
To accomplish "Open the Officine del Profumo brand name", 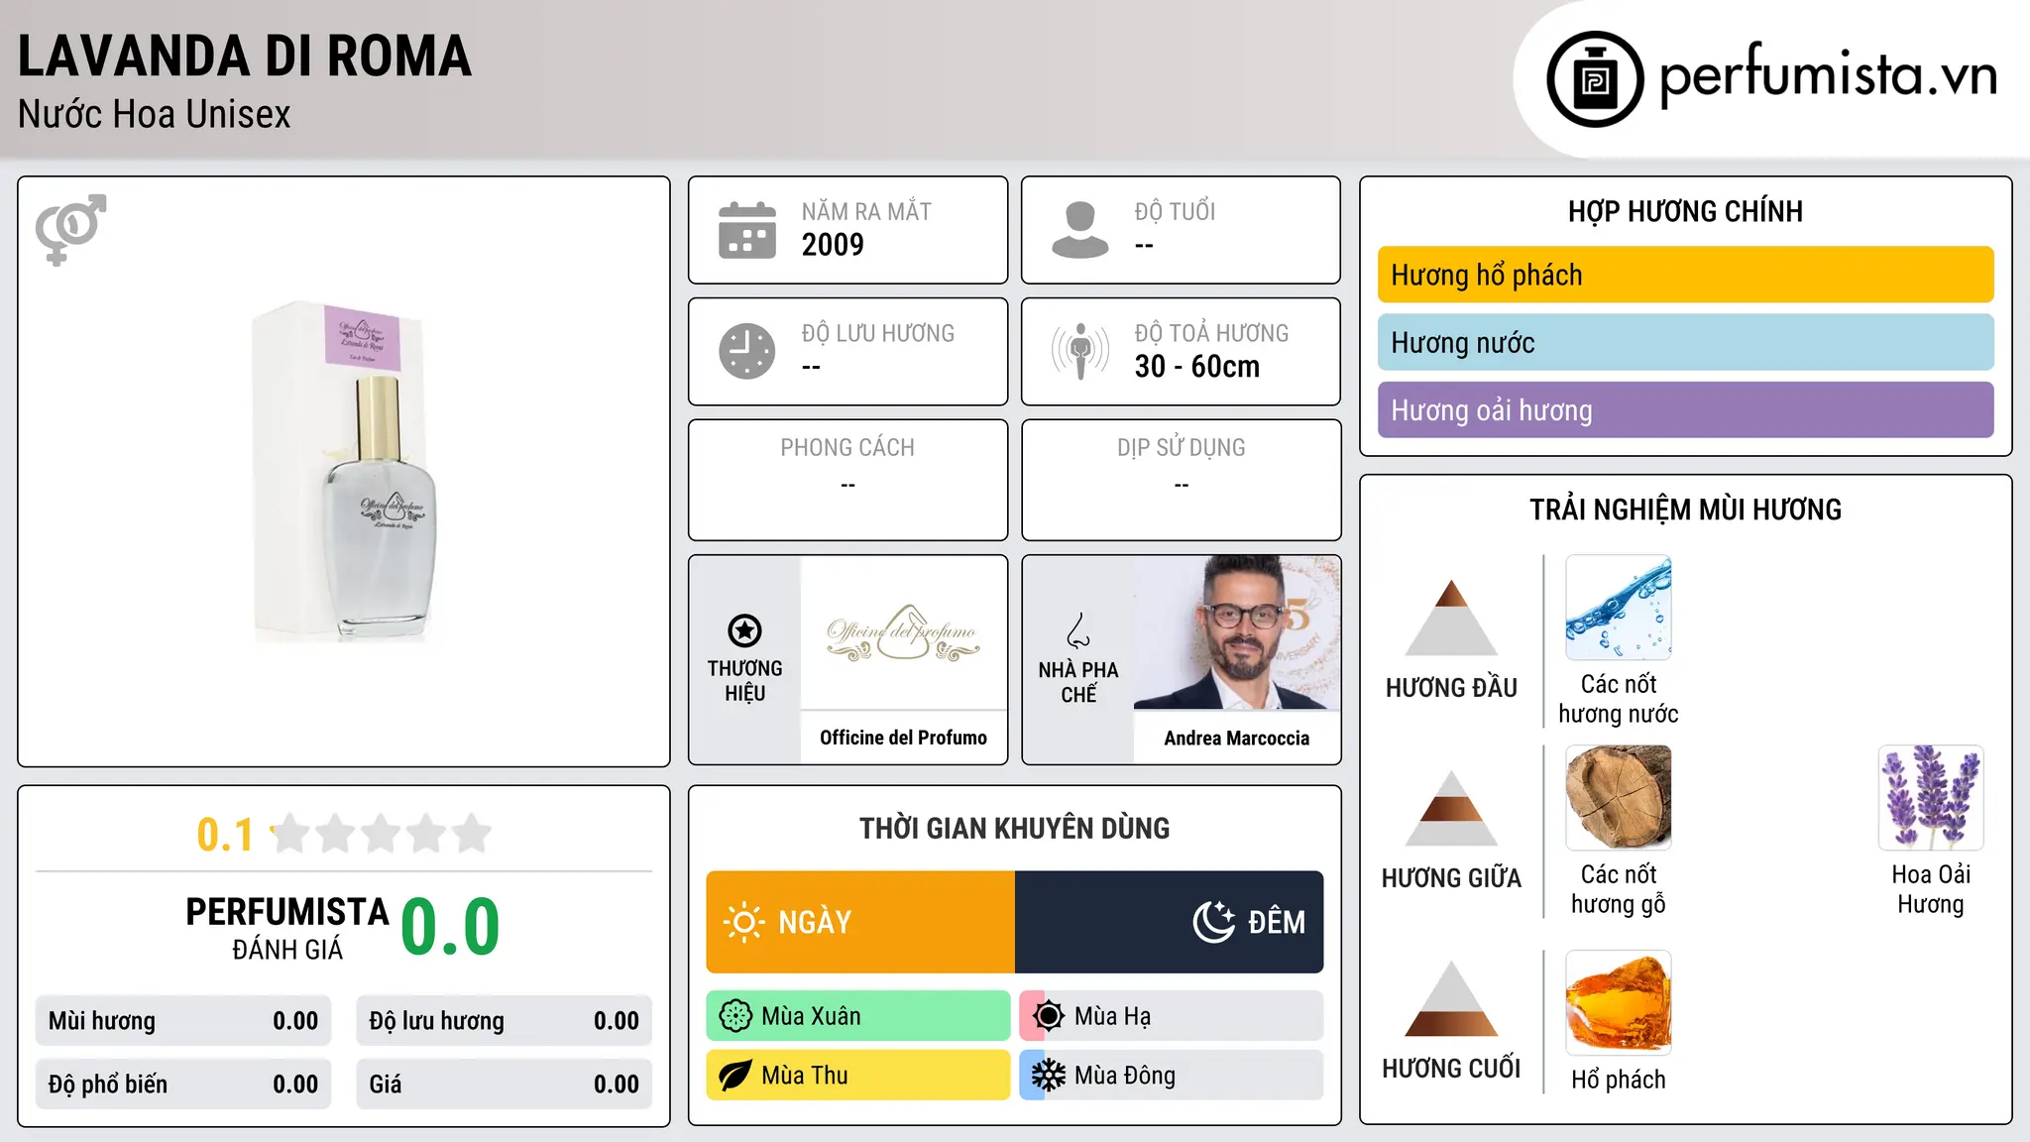I will (903, 738).
